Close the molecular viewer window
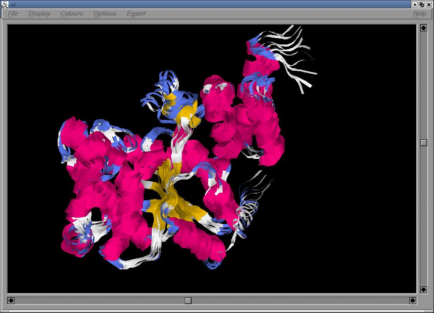 (429, 4)
